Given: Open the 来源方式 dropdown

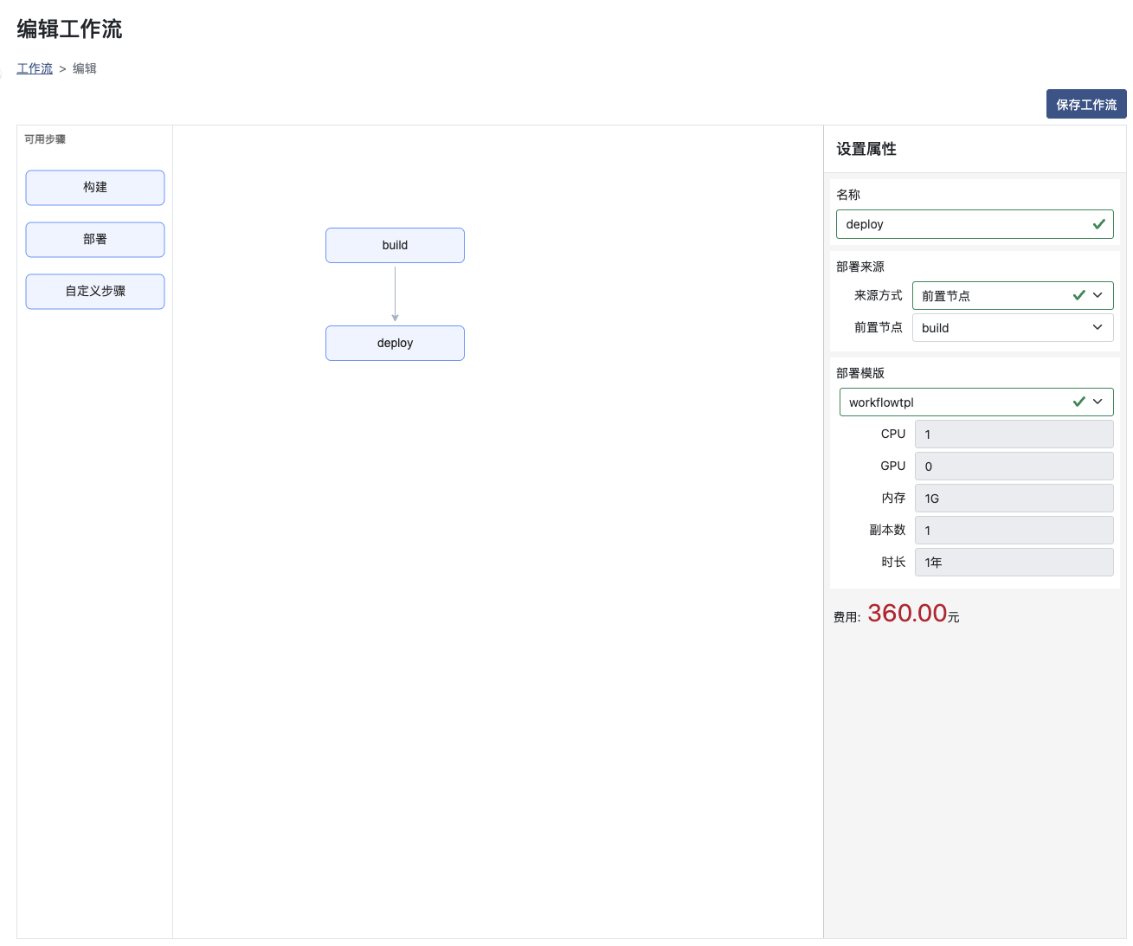Looking at the screenshot, I should click(x=995, y=296).
